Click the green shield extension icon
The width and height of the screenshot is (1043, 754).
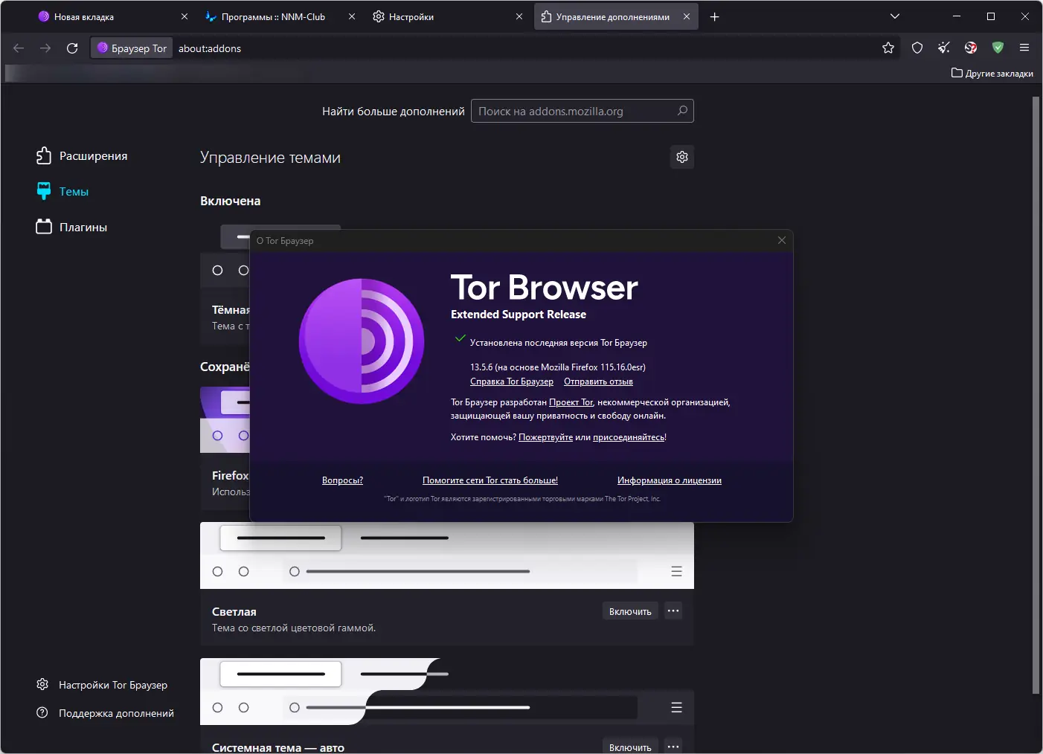point(998,48)
